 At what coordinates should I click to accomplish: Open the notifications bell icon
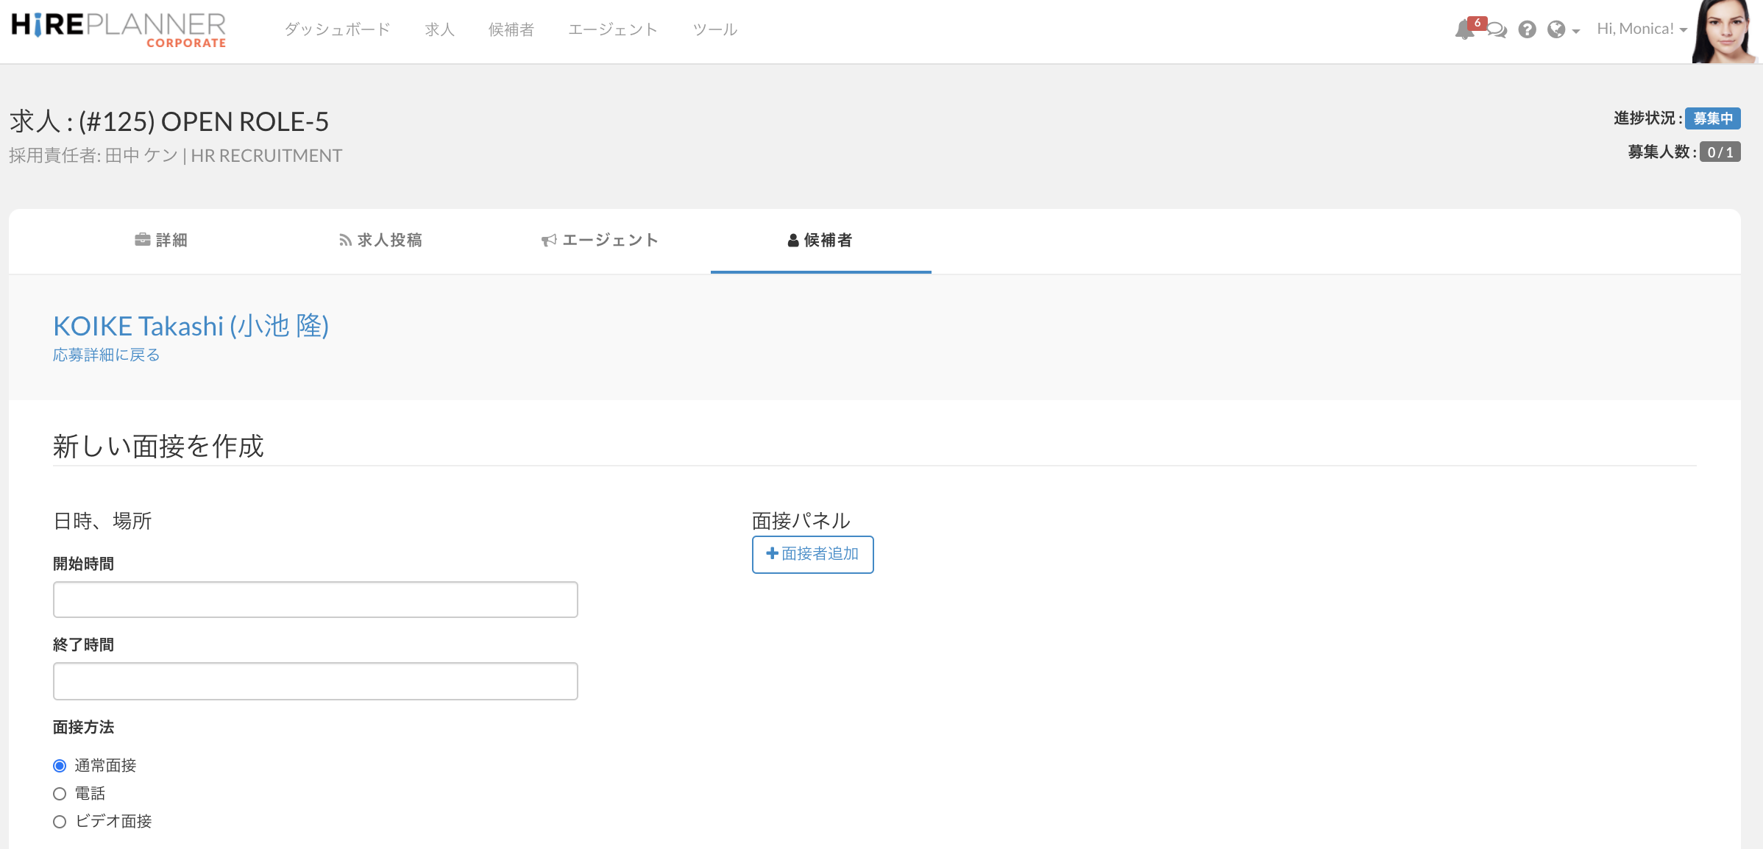tap(1464, 29)
